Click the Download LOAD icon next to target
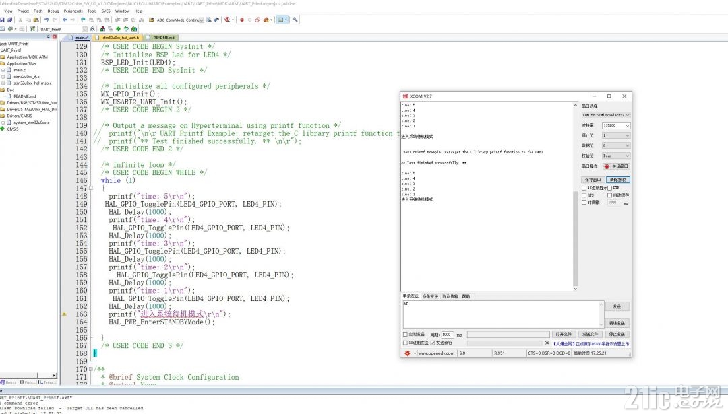 point(32,29)
